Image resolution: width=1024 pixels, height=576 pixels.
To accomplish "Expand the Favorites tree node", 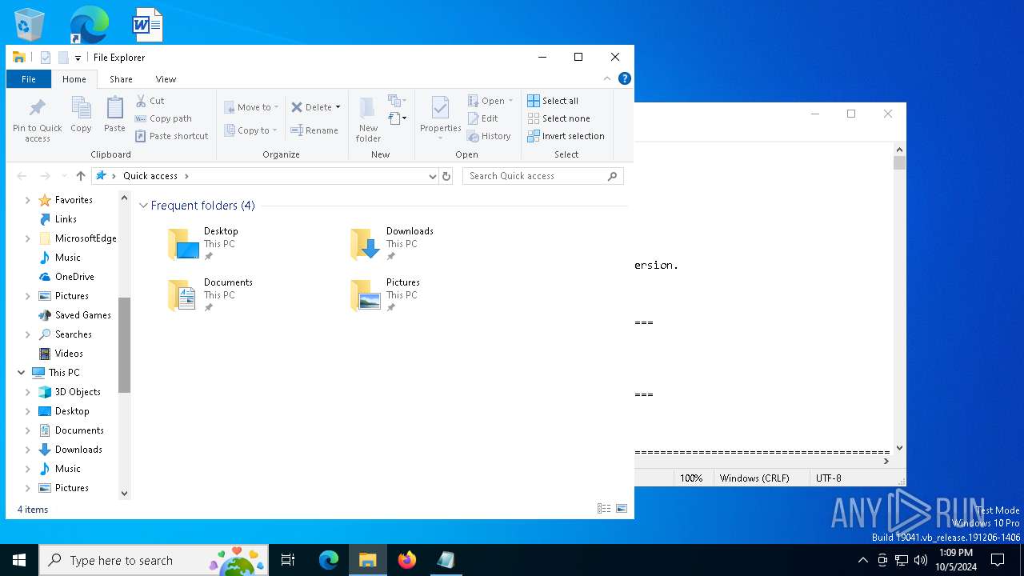I will [x=28, y=200].
